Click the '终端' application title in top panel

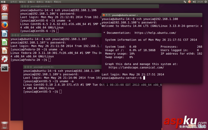coord(3,2)
